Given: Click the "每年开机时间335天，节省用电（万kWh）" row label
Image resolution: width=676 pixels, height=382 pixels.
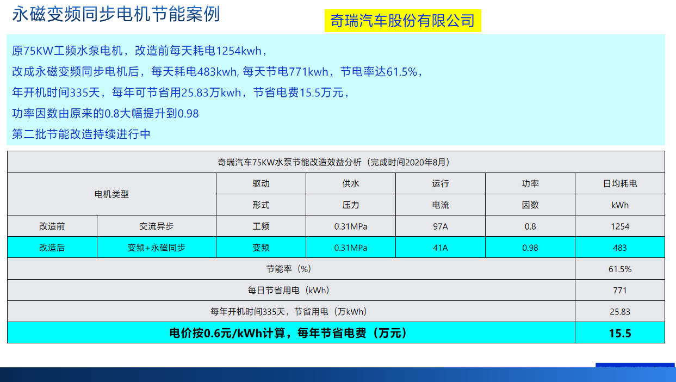Looking at the screenshot, I should coord(292,311).
